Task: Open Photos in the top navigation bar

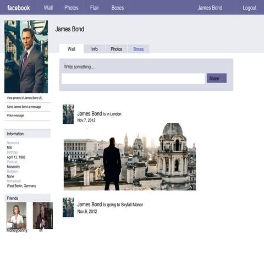Action: coord(71,8)
